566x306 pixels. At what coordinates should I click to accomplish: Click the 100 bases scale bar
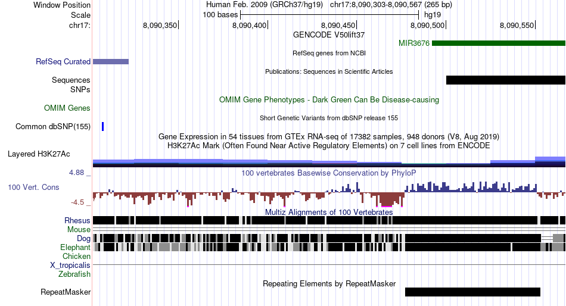coord(329,15)
